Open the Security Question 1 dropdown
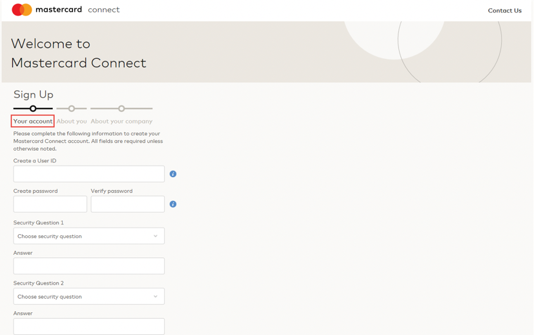 click(x=89, y=235)
